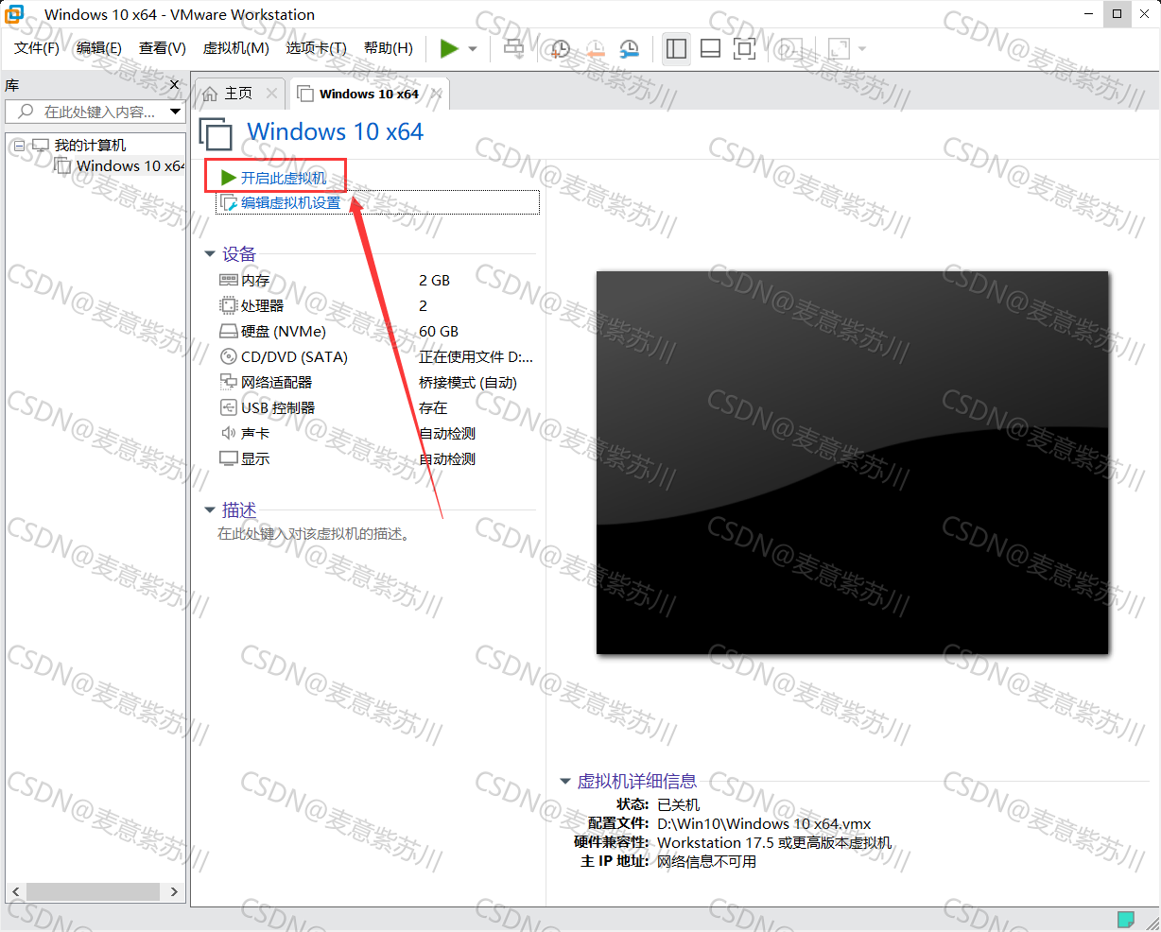Click the 已关机 status text
This screenshot has height=932, width=1161.
(x=679, y=805)
